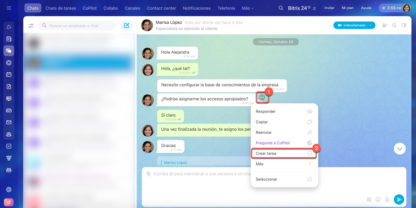Click the Invitar button
Image resolution: width=416 pixels, height=208 pixels.
tap(329, 8)
